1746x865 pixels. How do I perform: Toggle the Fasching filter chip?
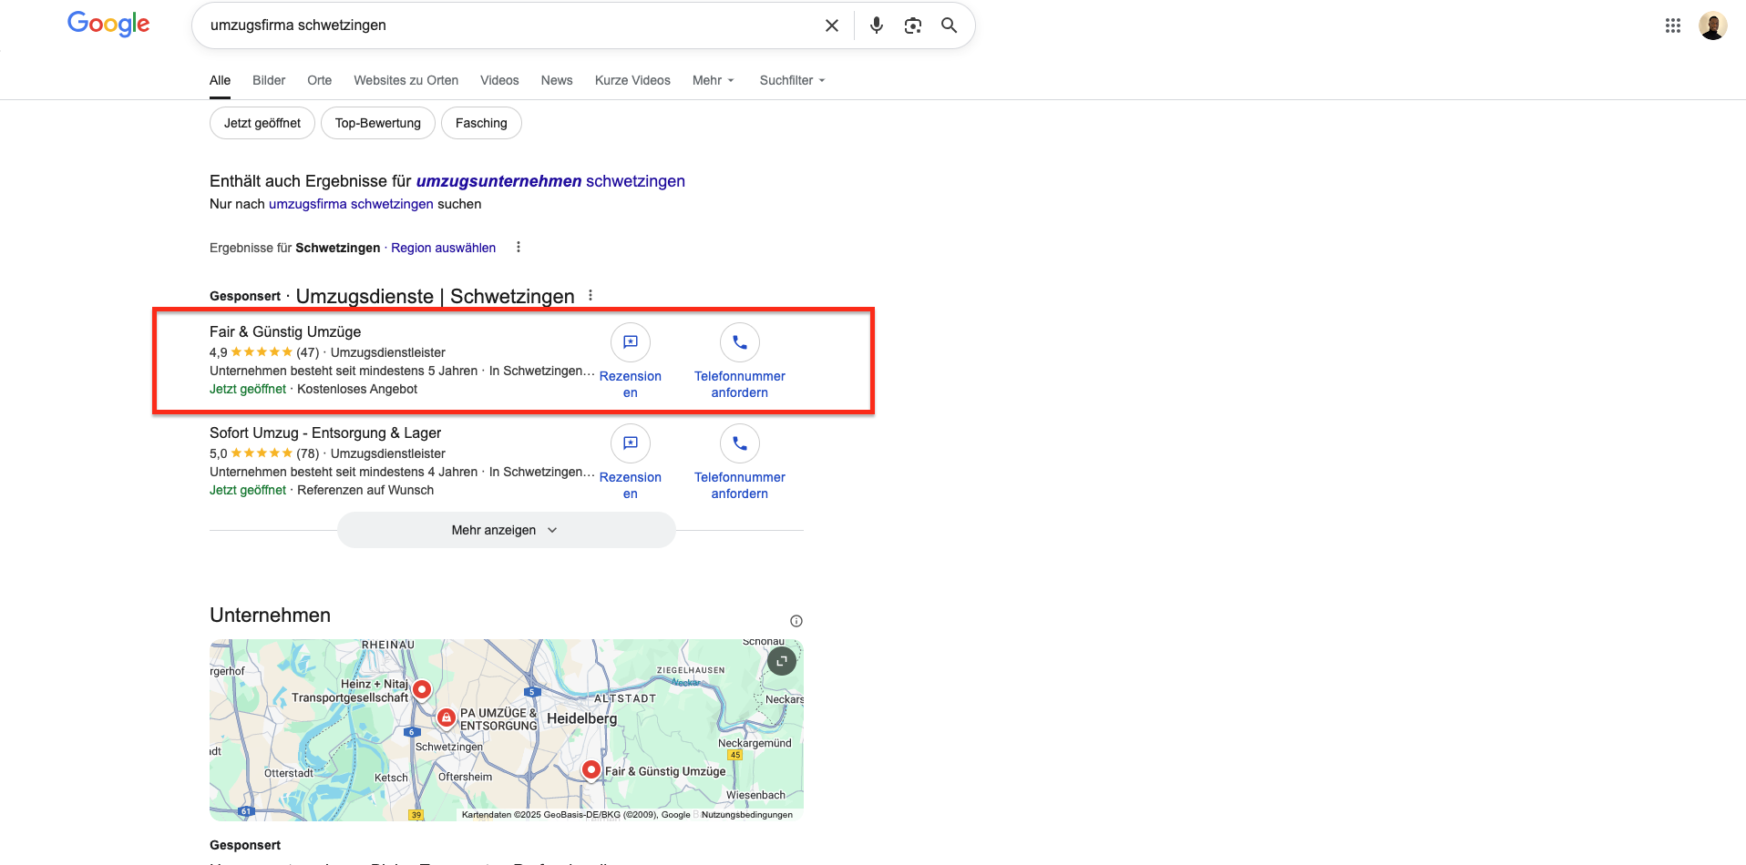481,123
